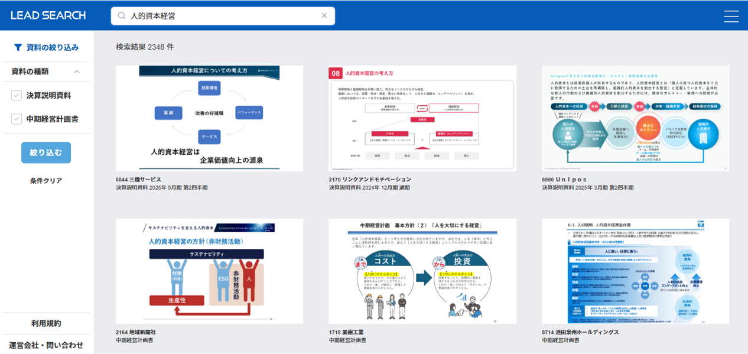Open the Unipos slide thumbnail

636,118
